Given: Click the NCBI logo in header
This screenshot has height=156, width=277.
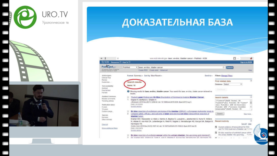Looking at the screenshot, I should (x=105, y=62).
